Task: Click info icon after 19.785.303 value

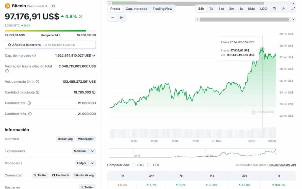Action: (94, 92)
